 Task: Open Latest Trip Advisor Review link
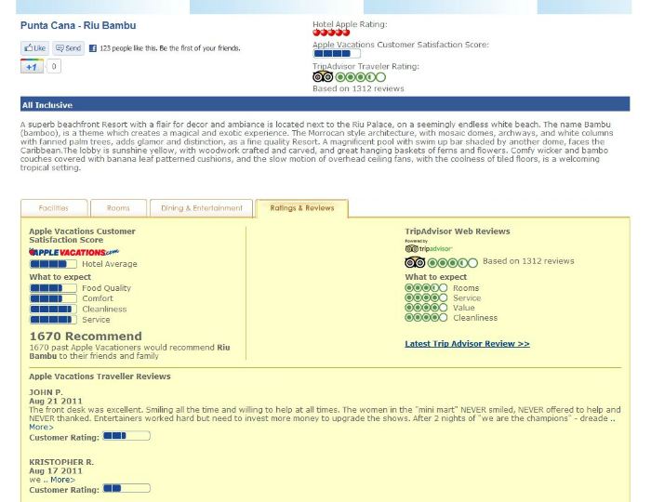[467, 344]
